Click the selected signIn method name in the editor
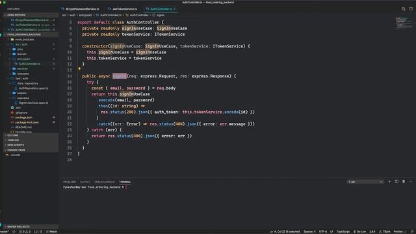The image size is (416, 234). tap(120, 76)
